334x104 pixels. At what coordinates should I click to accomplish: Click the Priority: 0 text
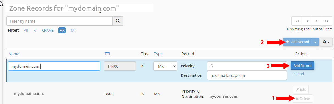point(191,91)
